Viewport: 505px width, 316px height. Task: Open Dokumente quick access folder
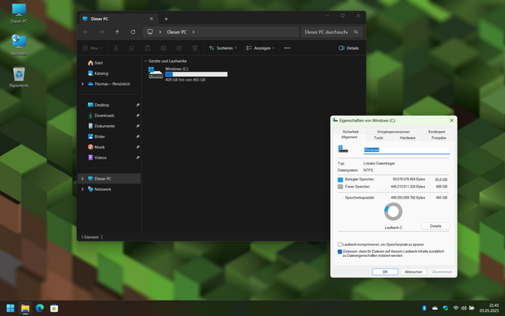pos(102,126)
